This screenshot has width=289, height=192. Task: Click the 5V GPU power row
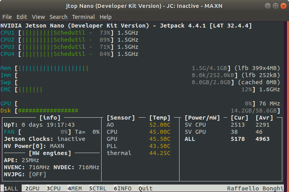click(224, 132)
